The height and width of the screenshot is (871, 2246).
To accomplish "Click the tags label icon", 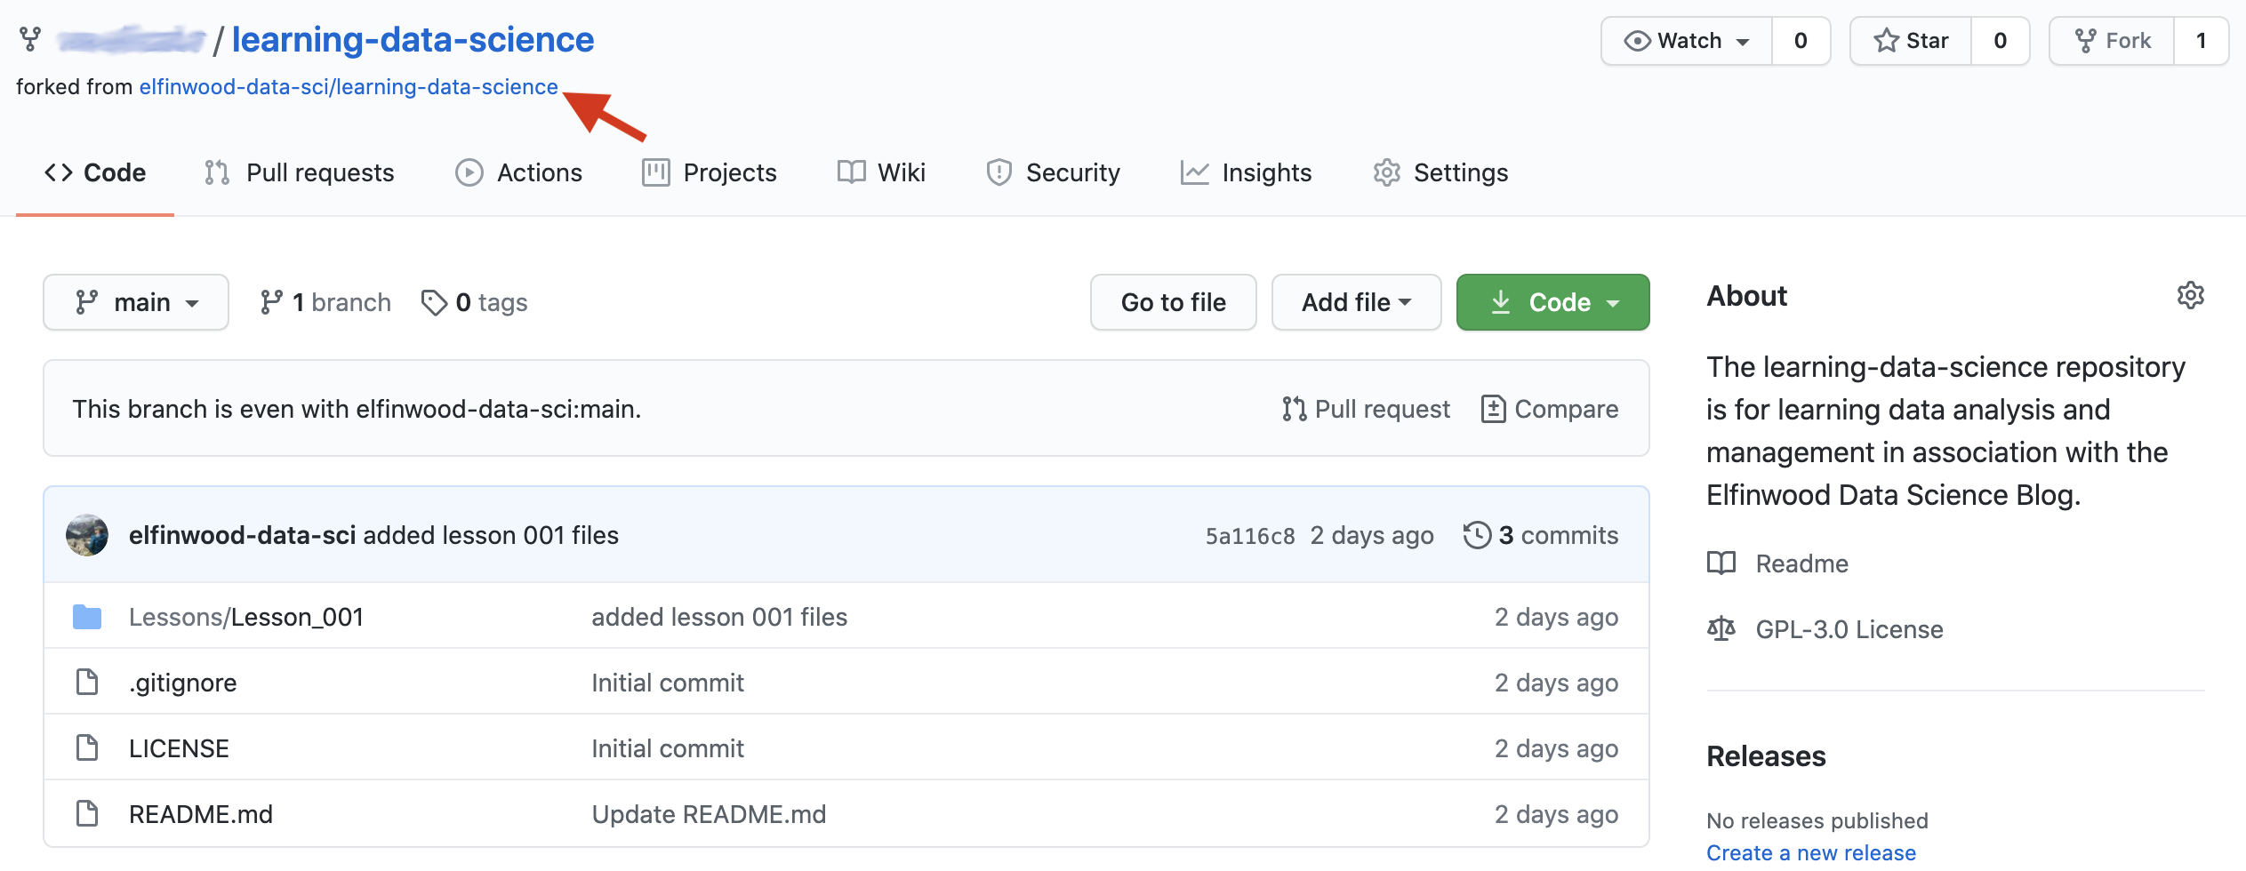I will pos(434,303).
